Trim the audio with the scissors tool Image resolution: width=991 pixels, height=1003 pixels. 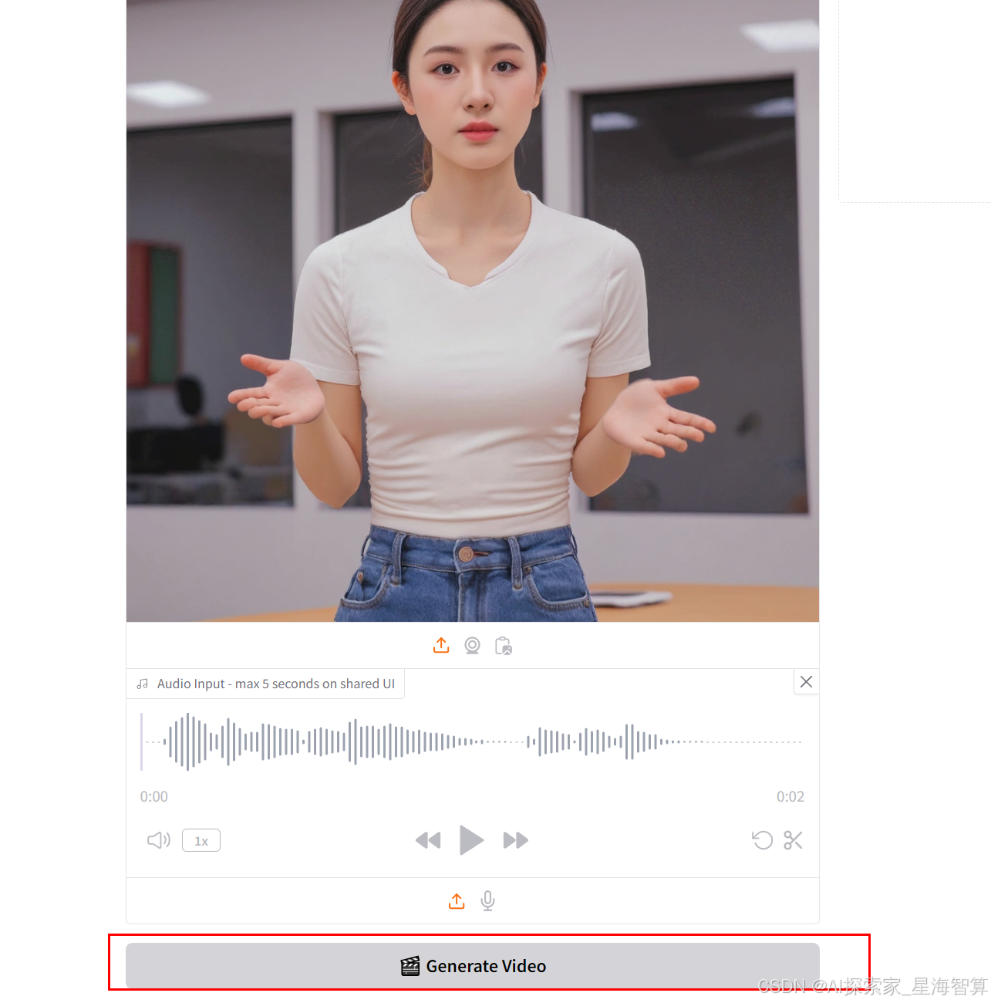793,840
